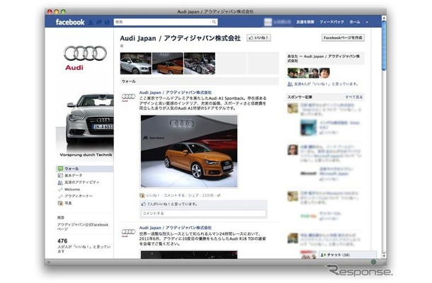432x283 pixels.
Task: Click the vertical scrollbar thumb
Action: click(x=384, y=45)
